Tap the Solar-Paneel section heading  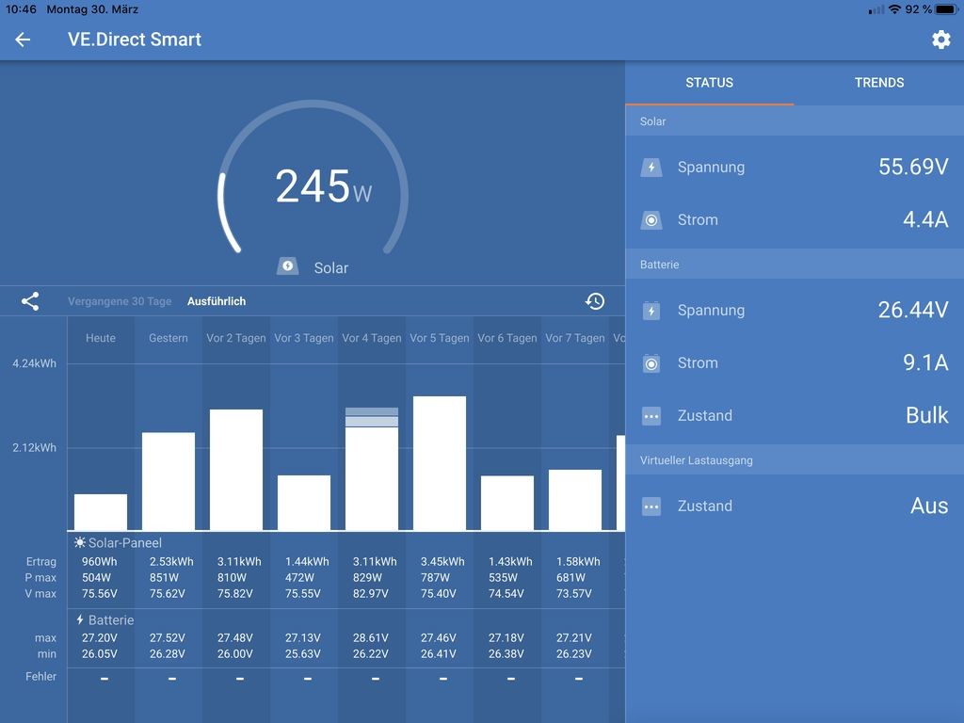(x=125, y=543)
